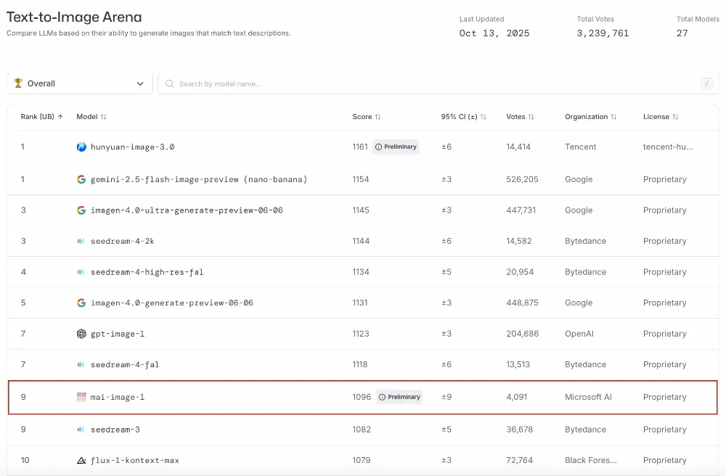
Task: Click the magnifier search icon
Action: [x=170, y=83]
